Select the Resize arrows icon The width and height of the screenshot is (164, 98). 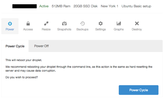[x=46, y=24]
